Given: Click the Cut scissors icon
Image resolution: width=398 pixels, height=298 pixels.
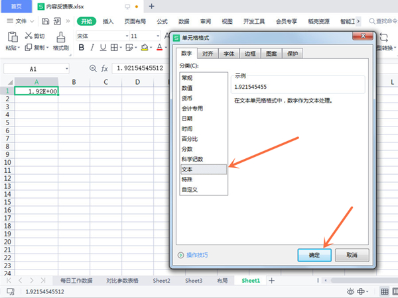Looking at the screenshot, I should 29,36.
